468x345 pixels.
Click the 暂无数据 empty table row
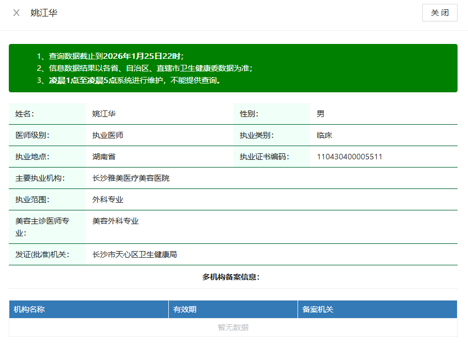233,327
